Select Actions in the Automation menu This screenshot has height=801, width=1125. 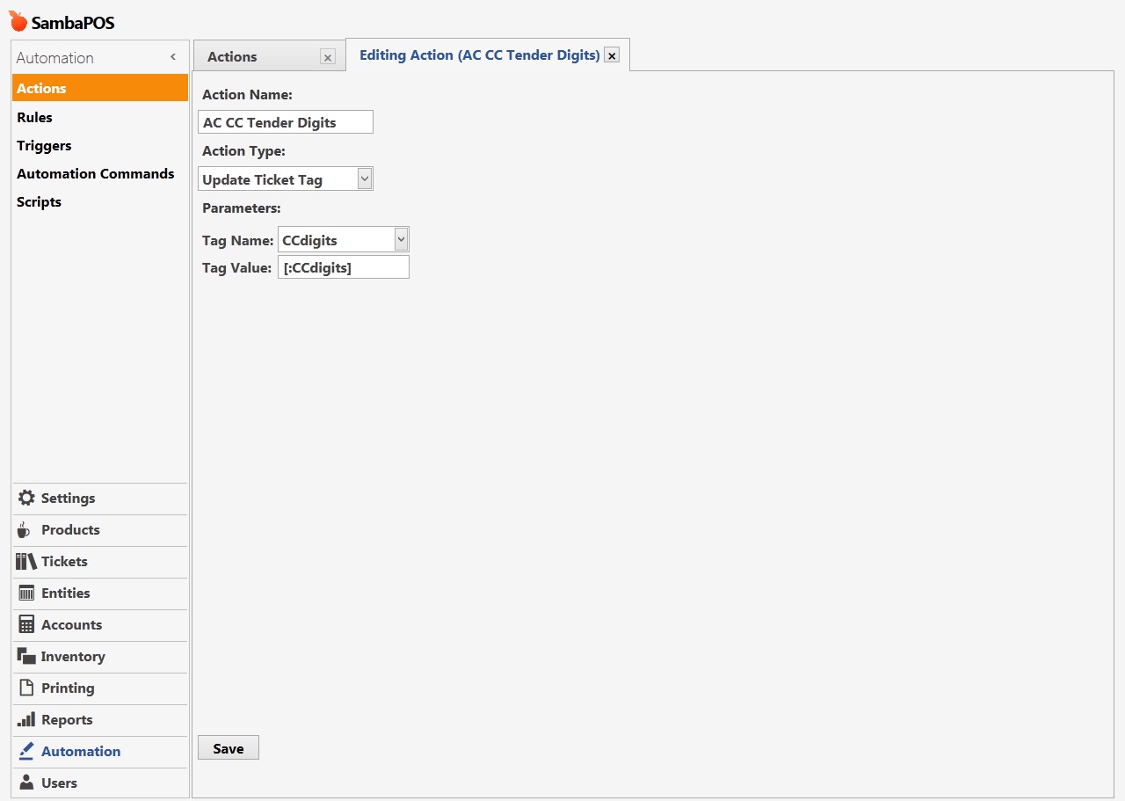pyautogui.click(x=100, y=88)
